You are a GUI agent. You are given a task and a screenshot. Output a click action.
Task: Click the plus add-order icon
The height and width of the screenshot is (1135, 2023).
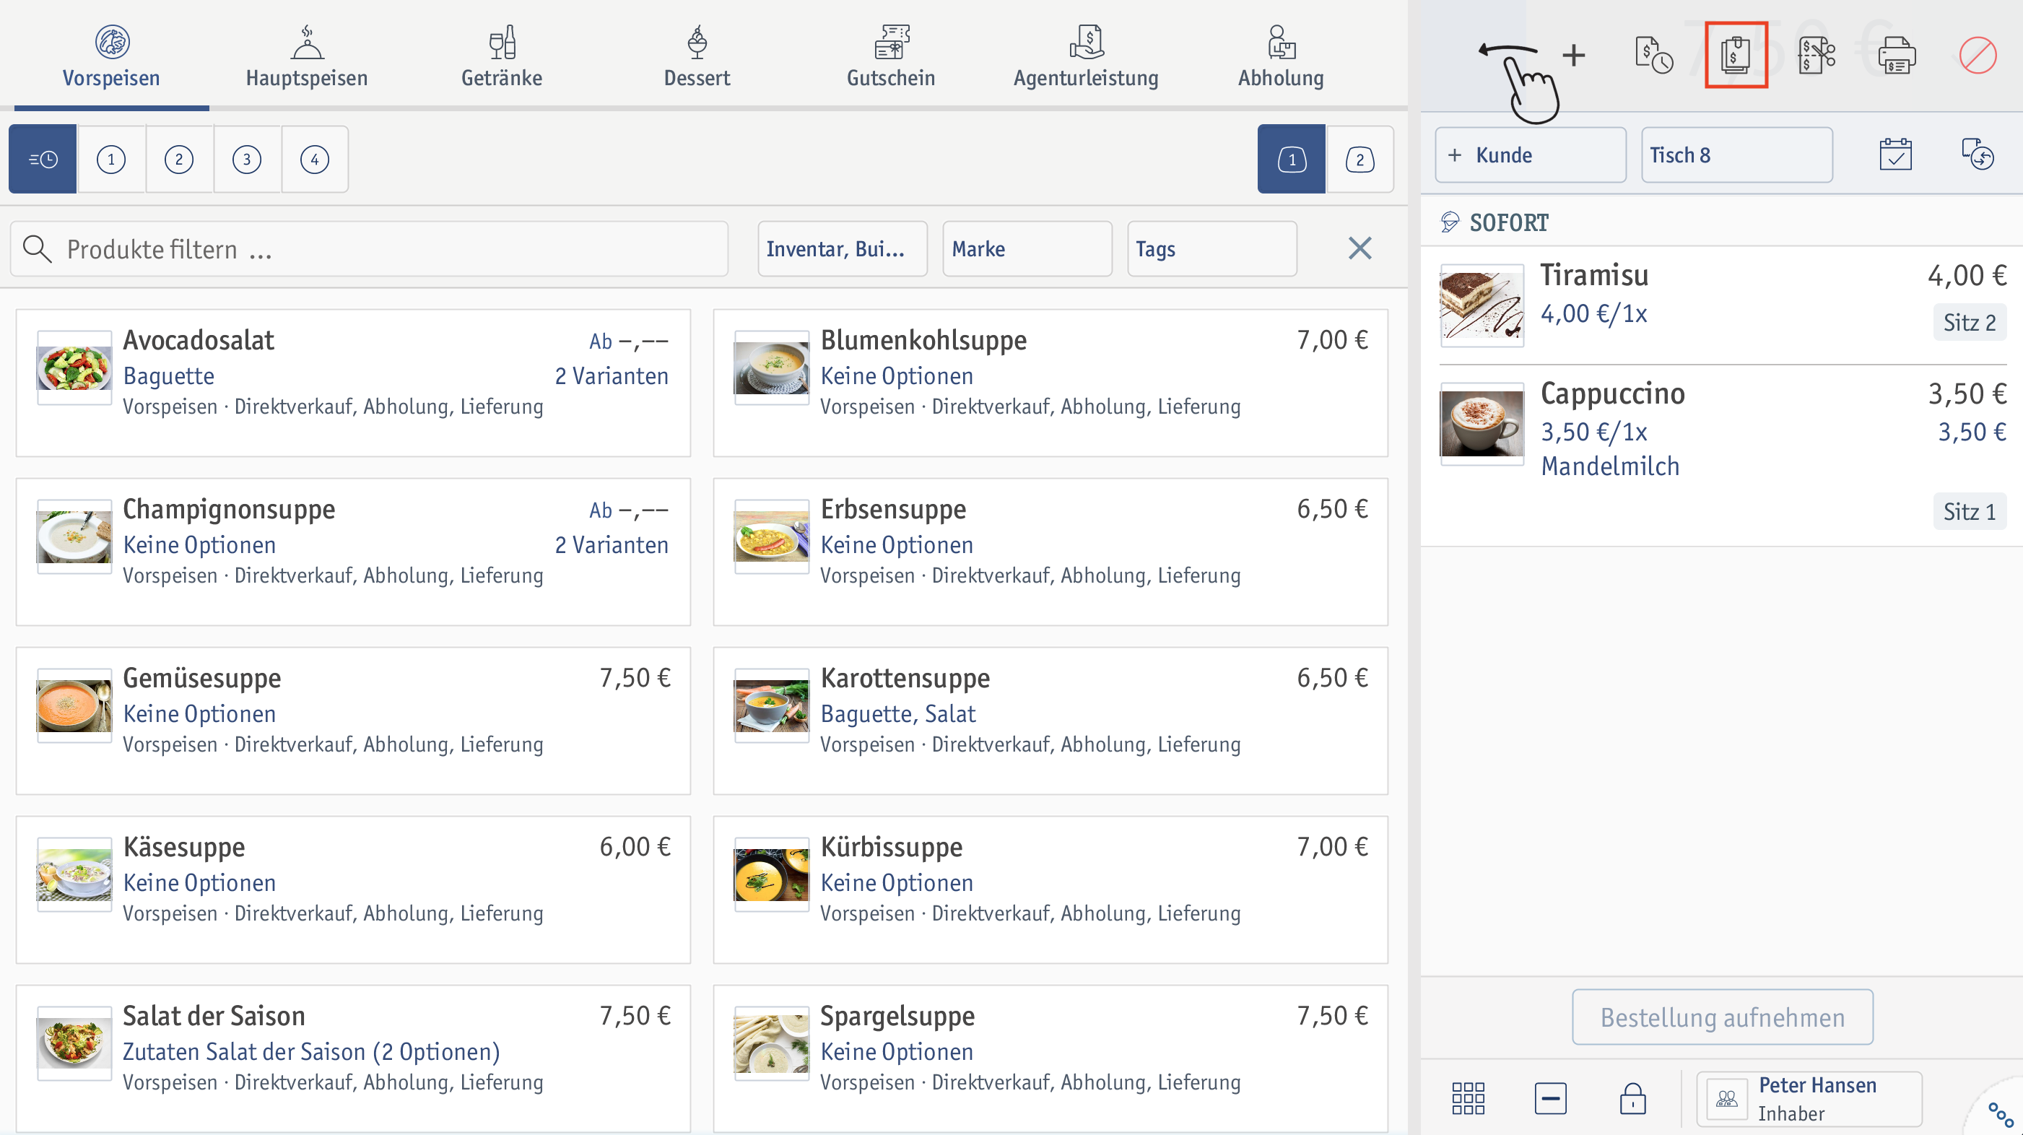coord(1574,55)
